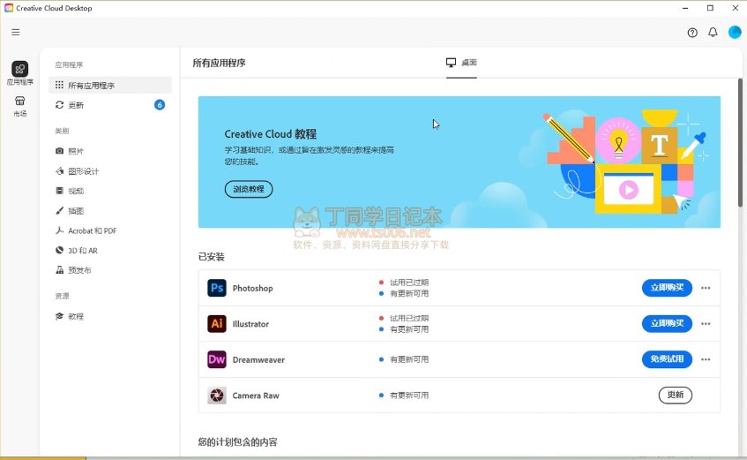Click the 浏览教程 button

point(249,189)
